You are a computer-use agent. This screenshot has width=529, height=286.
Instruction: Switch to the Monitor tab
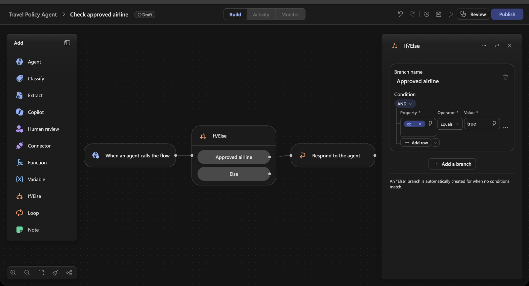[290, 14]
